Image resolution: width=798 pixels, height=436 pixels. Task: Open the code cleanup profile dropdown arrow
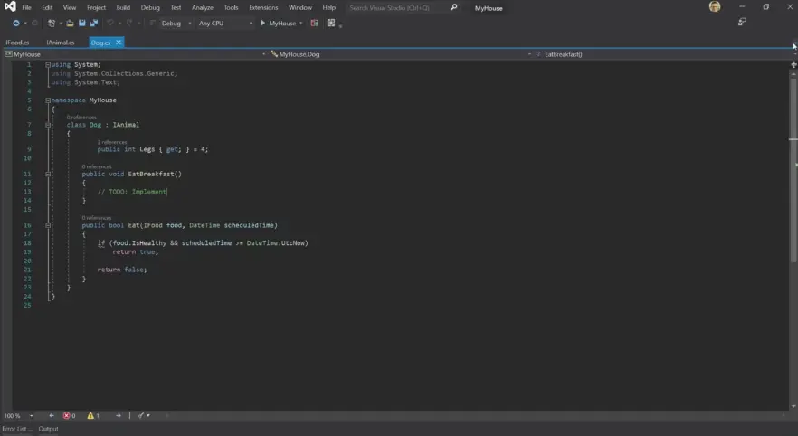click(x=148, y=416)
